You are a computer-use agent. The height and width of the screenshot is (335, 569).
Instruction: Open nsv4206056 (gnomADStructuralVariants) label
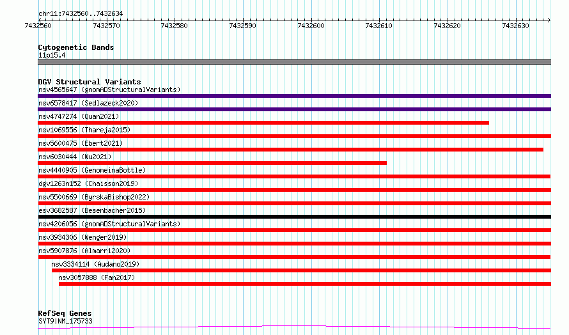pyautogui.click(x=109, y=224)
